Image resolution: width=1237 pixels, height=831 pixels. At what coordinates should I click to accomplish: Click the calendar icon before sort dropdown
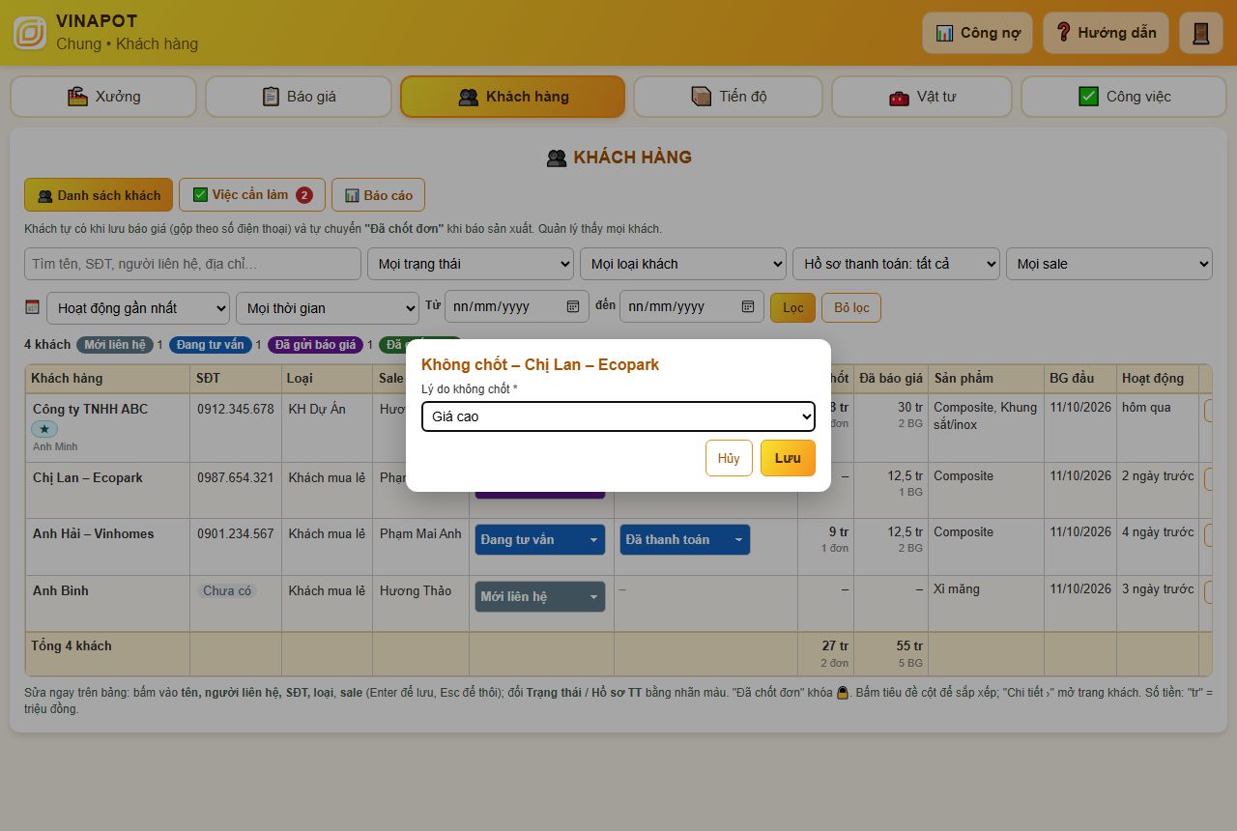[x=32, y=307]
